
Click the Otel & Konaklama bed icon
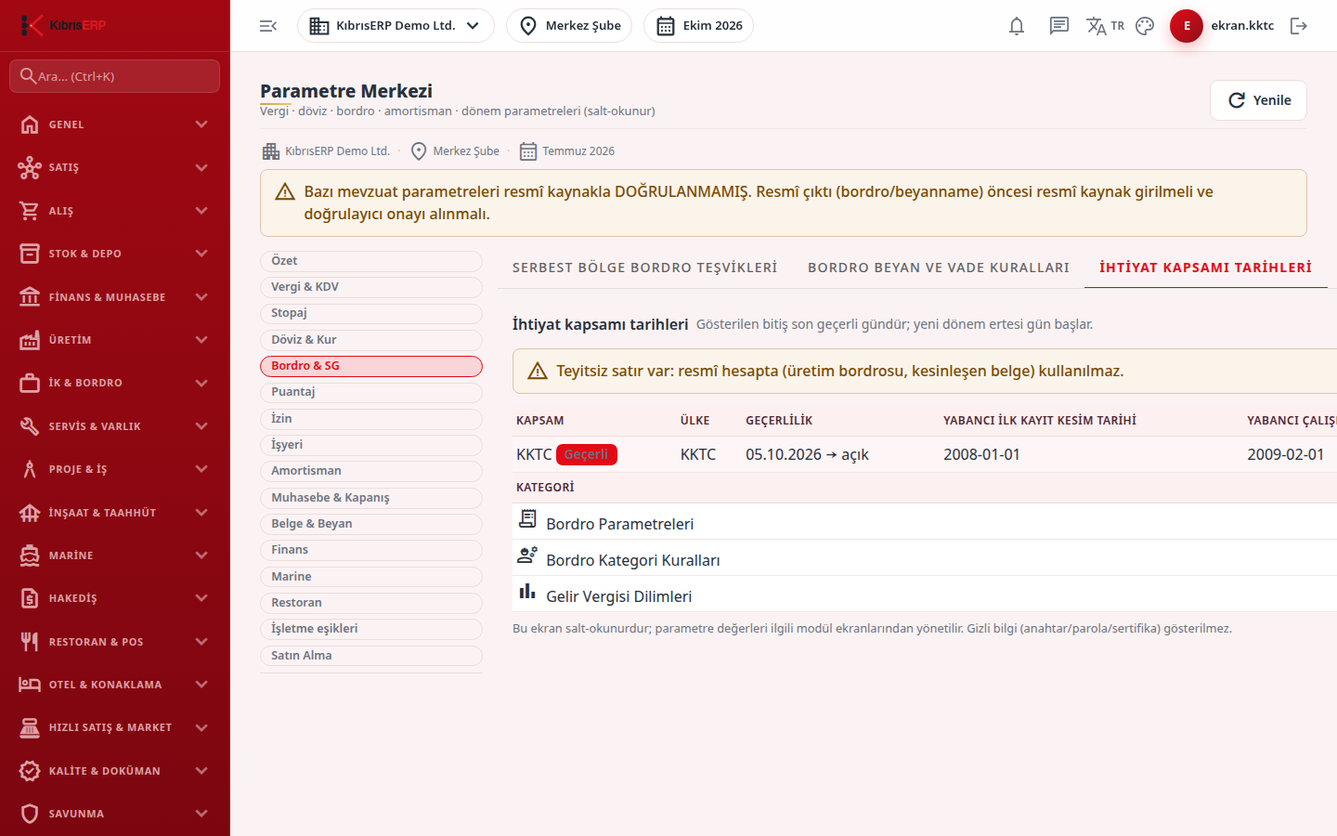[30, 685]
